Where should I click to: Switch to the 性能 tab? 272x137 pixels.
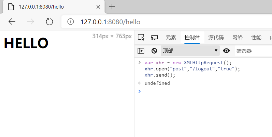click(256, 37)
